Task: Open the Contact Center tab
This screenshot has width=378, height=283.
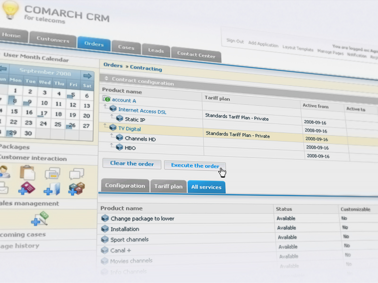Action: 196,54
